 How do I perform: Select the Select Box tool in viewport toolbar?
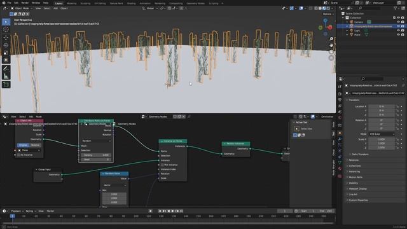point(6,22)
